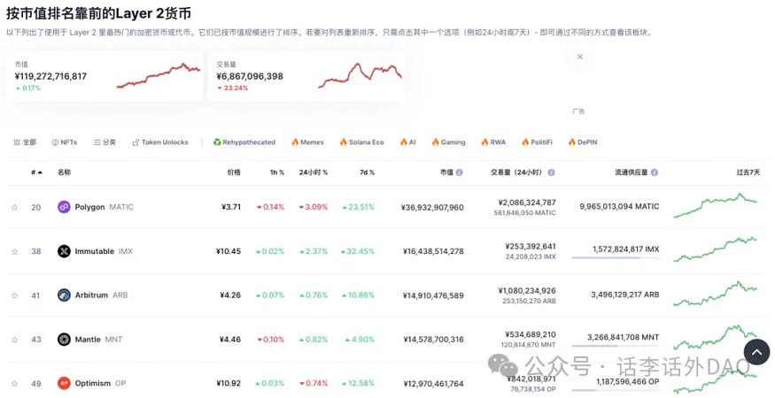775x398 pixels.
Task: Click the Mantle coin logo icon
Action: (x=64, y=339)
